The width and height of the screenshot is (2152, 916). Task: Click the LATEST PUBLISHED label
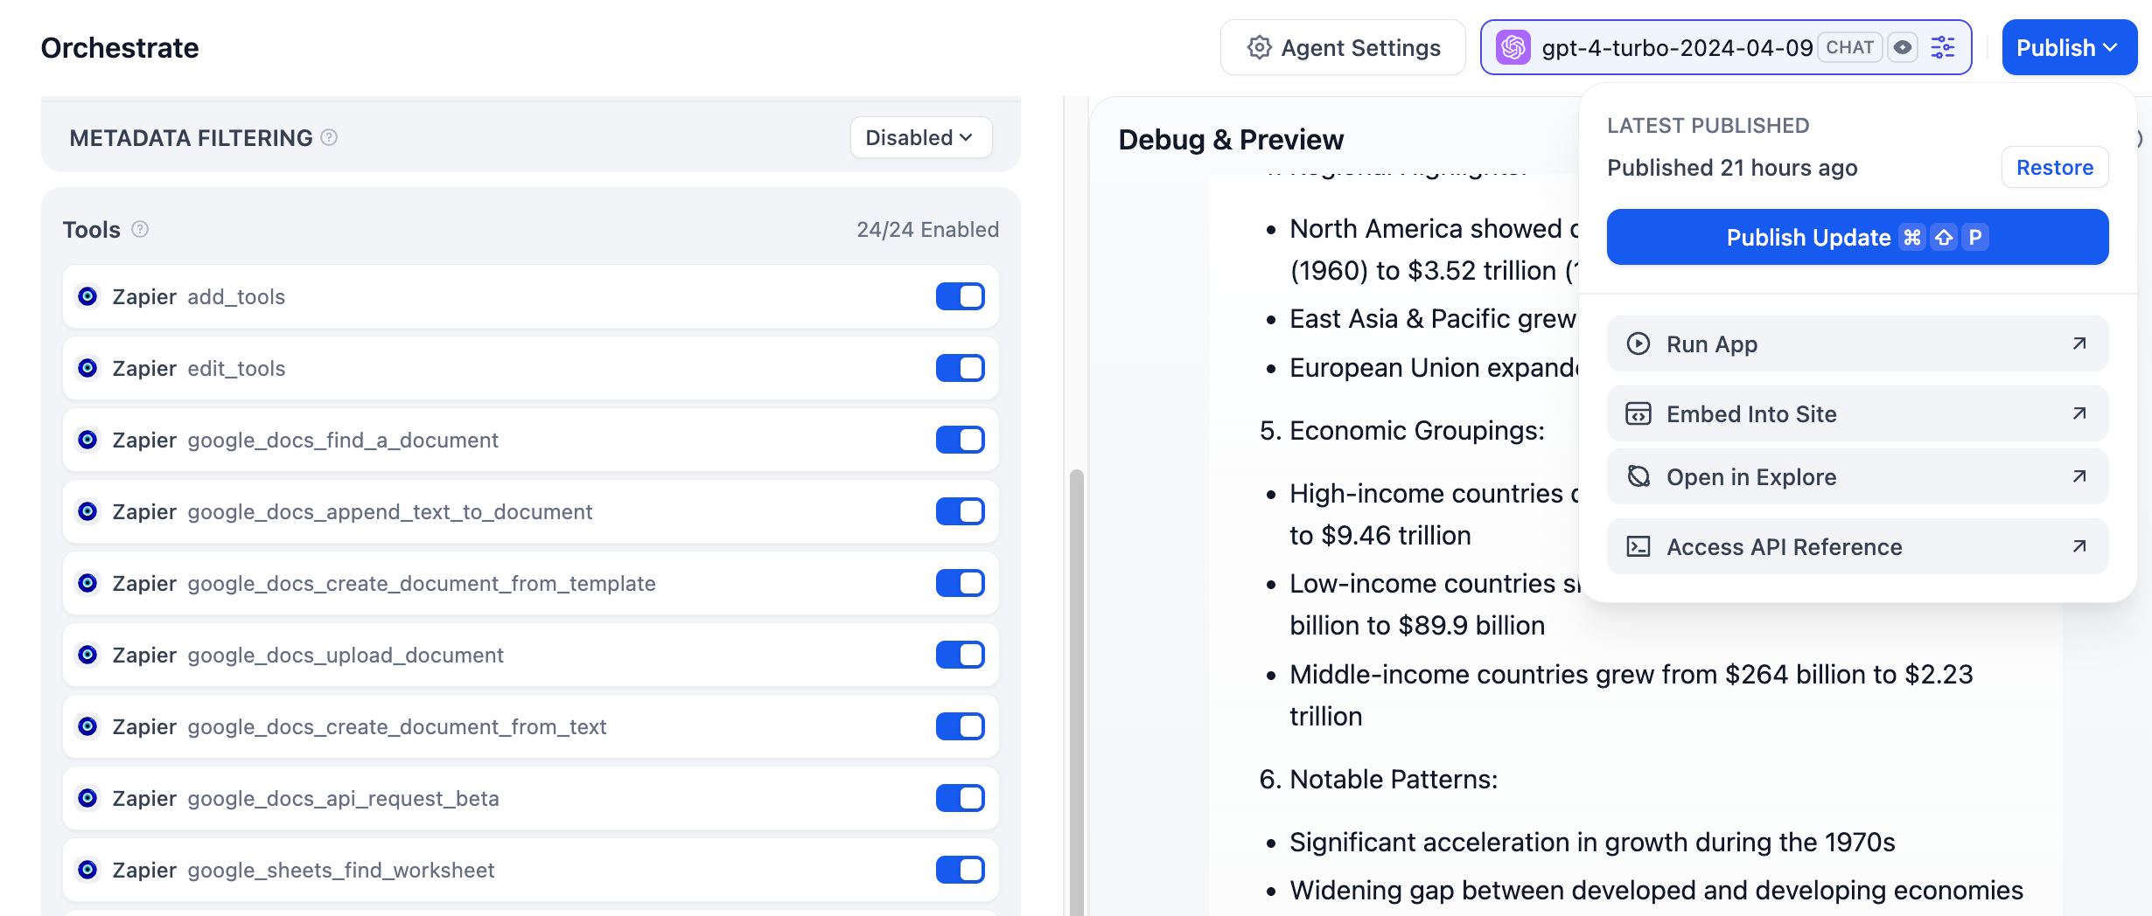click(1708, 125)
